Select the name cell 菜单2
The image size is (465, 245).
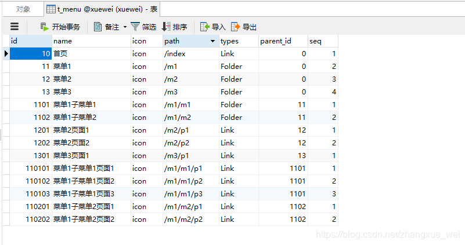91,79
